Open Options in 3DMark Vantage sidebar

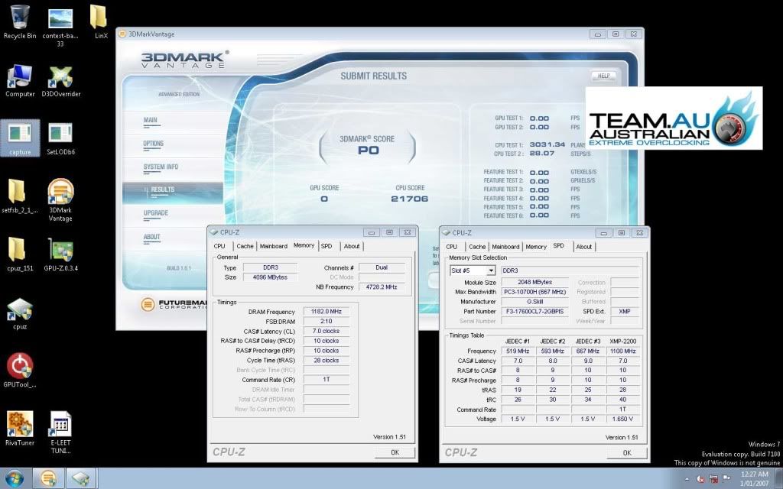(x=153, y=143)
